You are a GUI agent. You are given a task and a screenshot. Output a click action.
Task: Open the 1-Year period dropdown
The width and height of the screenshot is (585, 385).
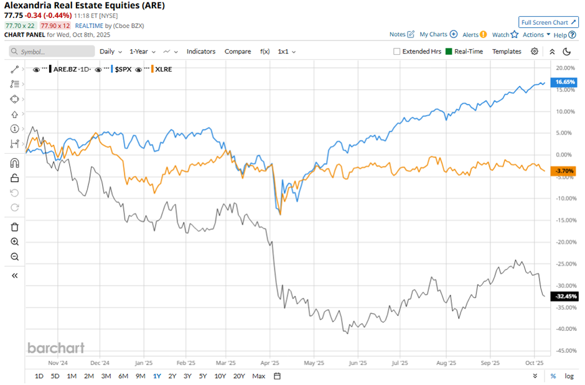(x=143, y=52)
